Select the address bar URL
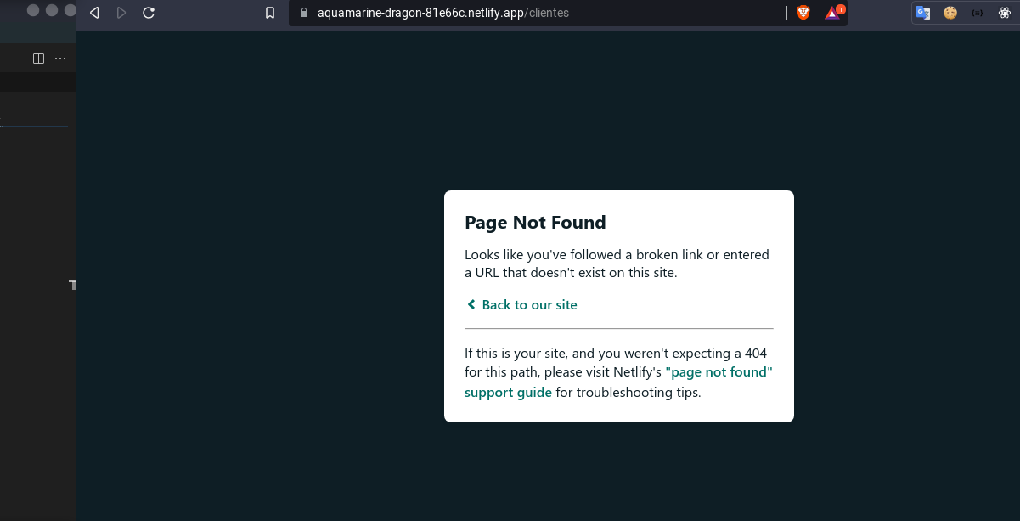This screenshot has height=521, width=1020. pos(443,13)
